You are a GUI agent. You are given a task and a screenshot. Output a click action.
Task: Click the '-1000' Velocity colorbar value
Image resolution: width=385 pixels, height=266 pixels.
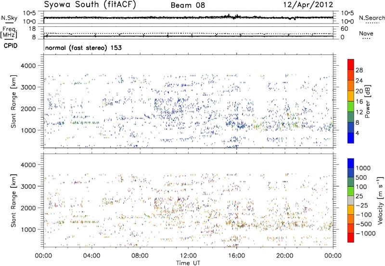click(366, 233)
